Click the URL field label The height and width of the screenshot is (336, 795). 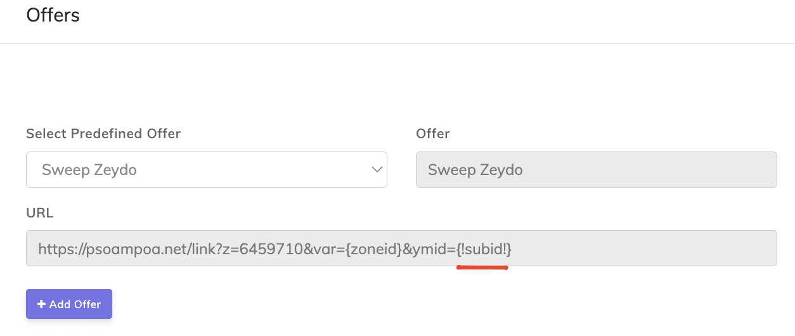[x=39, y=213]
